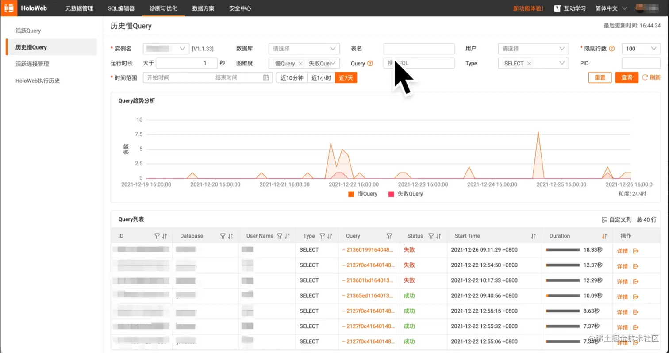Filter the Database column

(x=223, y=236)
